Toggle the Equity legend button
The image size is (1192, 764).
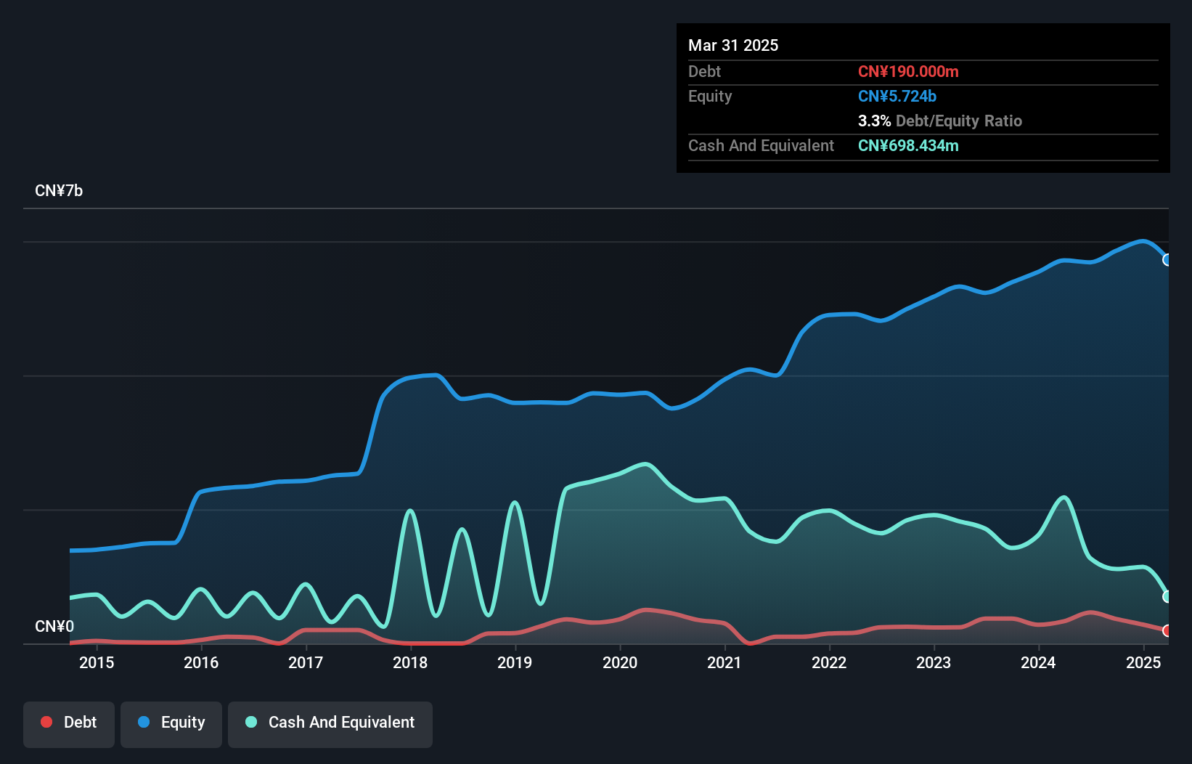(x=171, y=724)
